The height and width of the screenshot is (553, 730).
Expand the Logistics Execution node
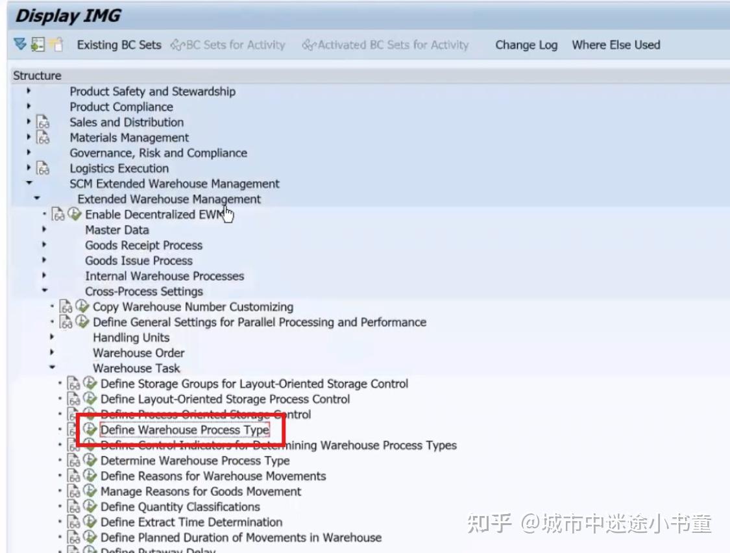tap(29, 167)
